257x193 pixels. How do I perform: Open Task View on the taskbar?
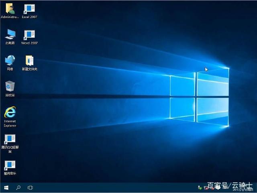pyautogui.click(x=30, y=188)
